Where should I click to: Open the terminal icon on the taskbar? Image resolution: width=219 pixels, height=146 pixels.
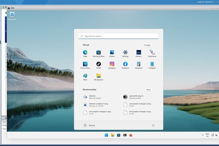click(x=125, y=135)
